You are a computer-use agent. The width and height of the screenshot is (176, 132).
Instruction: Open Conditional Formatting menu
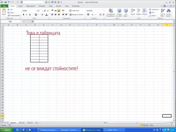(x=110, y=13)
